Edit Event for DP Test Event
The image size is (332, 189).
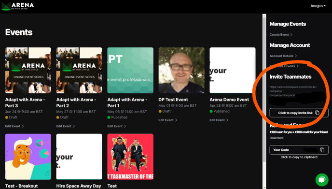click(168, 120)
